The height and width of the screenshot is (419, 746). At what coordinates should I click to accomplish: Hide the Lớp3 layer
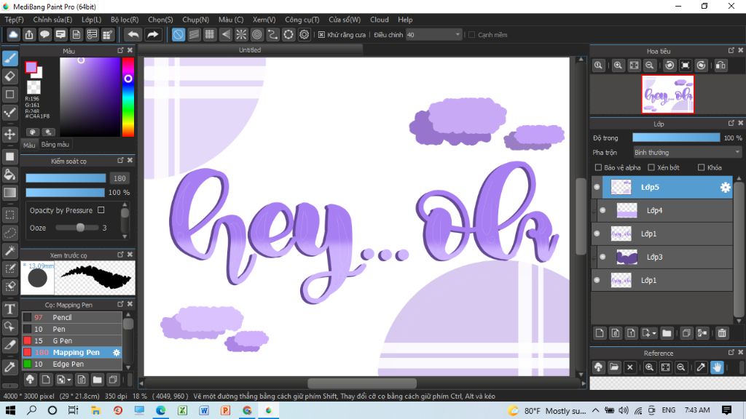(602, 257)
